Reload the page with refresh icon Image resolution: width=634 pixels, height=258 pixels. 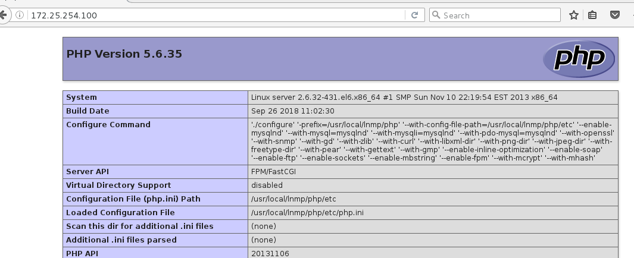tap(414, 15)
